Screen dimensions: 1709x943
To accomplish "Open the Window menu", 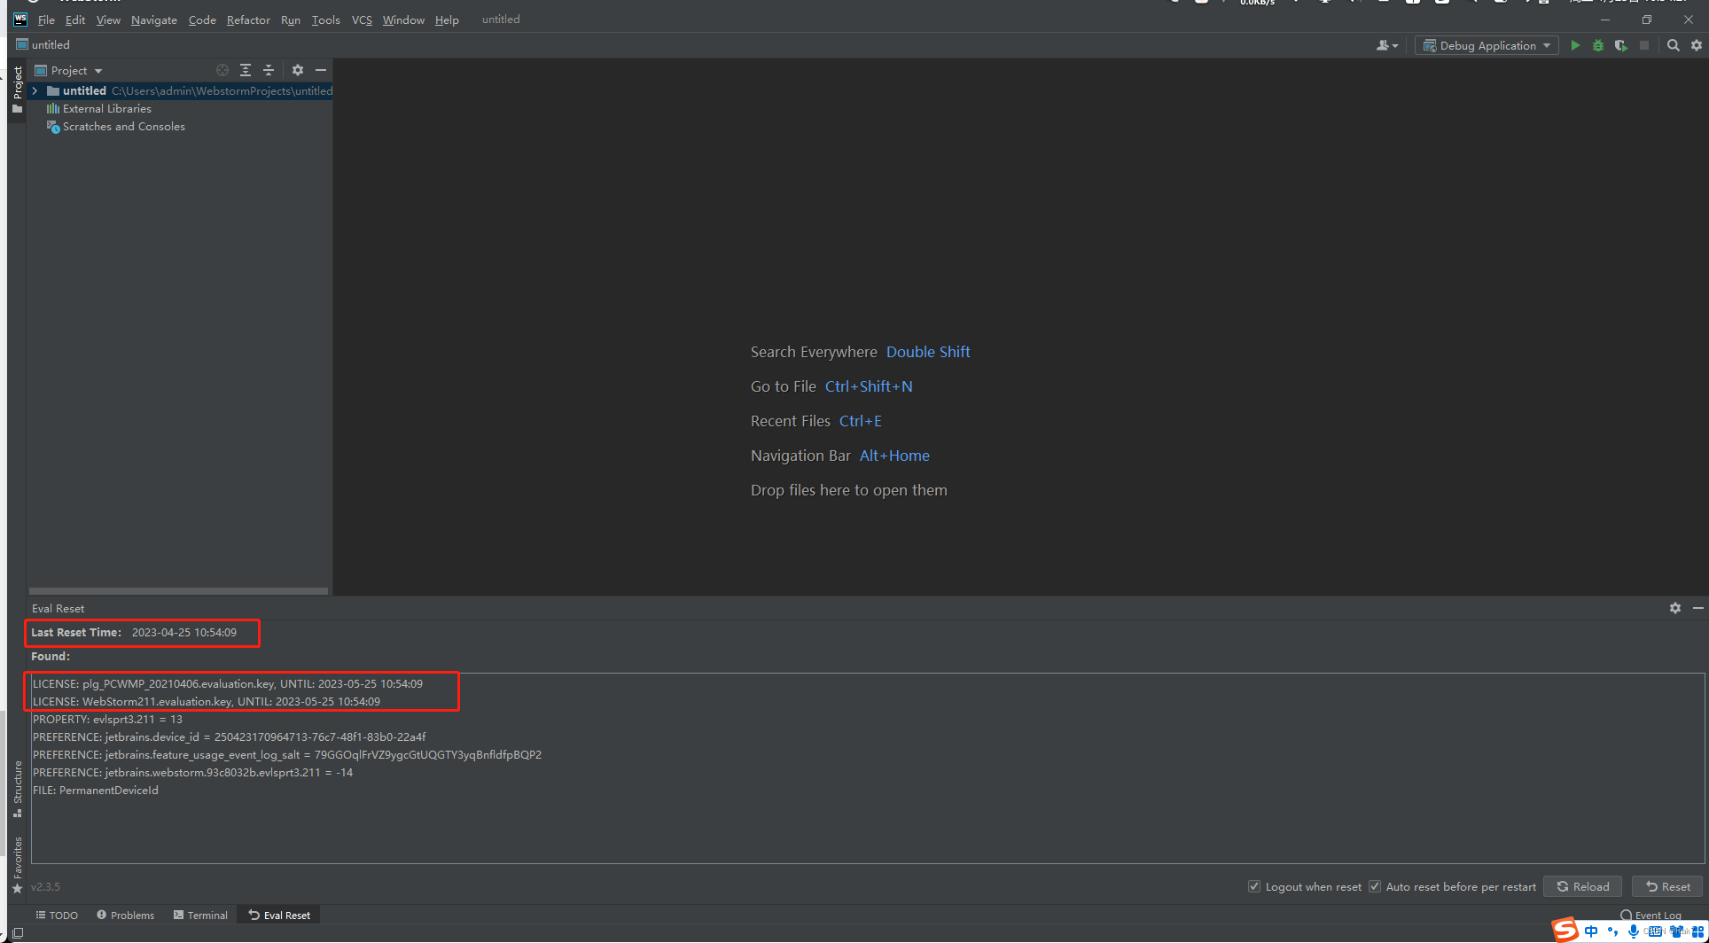I will click(x=403, y=19).
